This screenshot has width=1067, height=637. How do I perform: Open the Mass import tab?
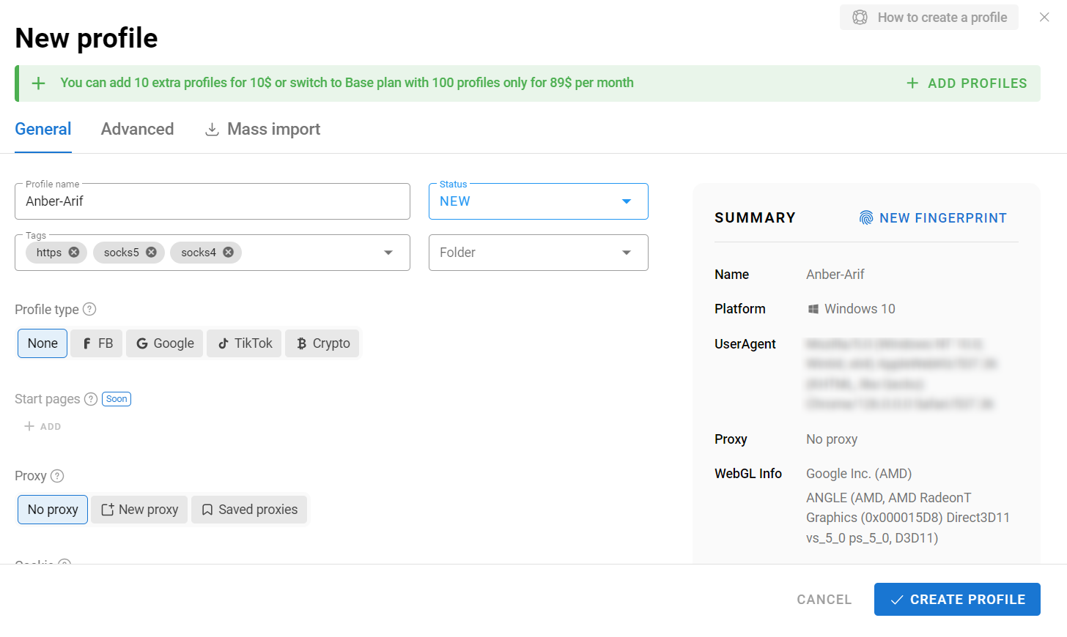(x=262, y=129)
